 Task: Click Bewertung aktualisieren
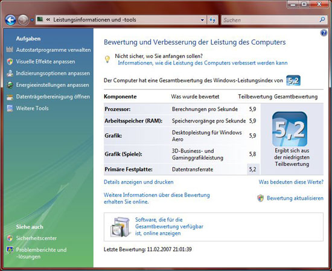tap(295, 199)
